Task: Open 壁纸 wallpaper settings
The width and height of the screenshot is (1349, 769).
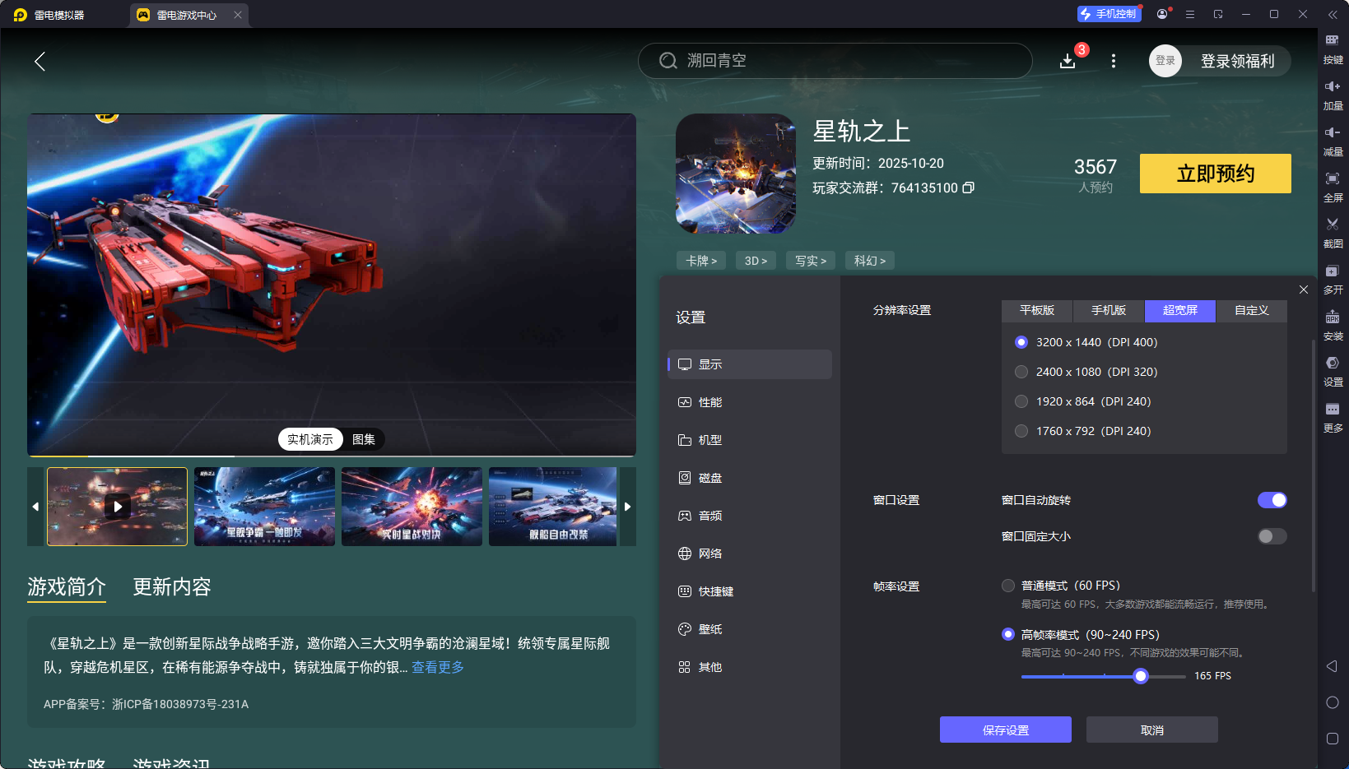Action: [750, 629]
